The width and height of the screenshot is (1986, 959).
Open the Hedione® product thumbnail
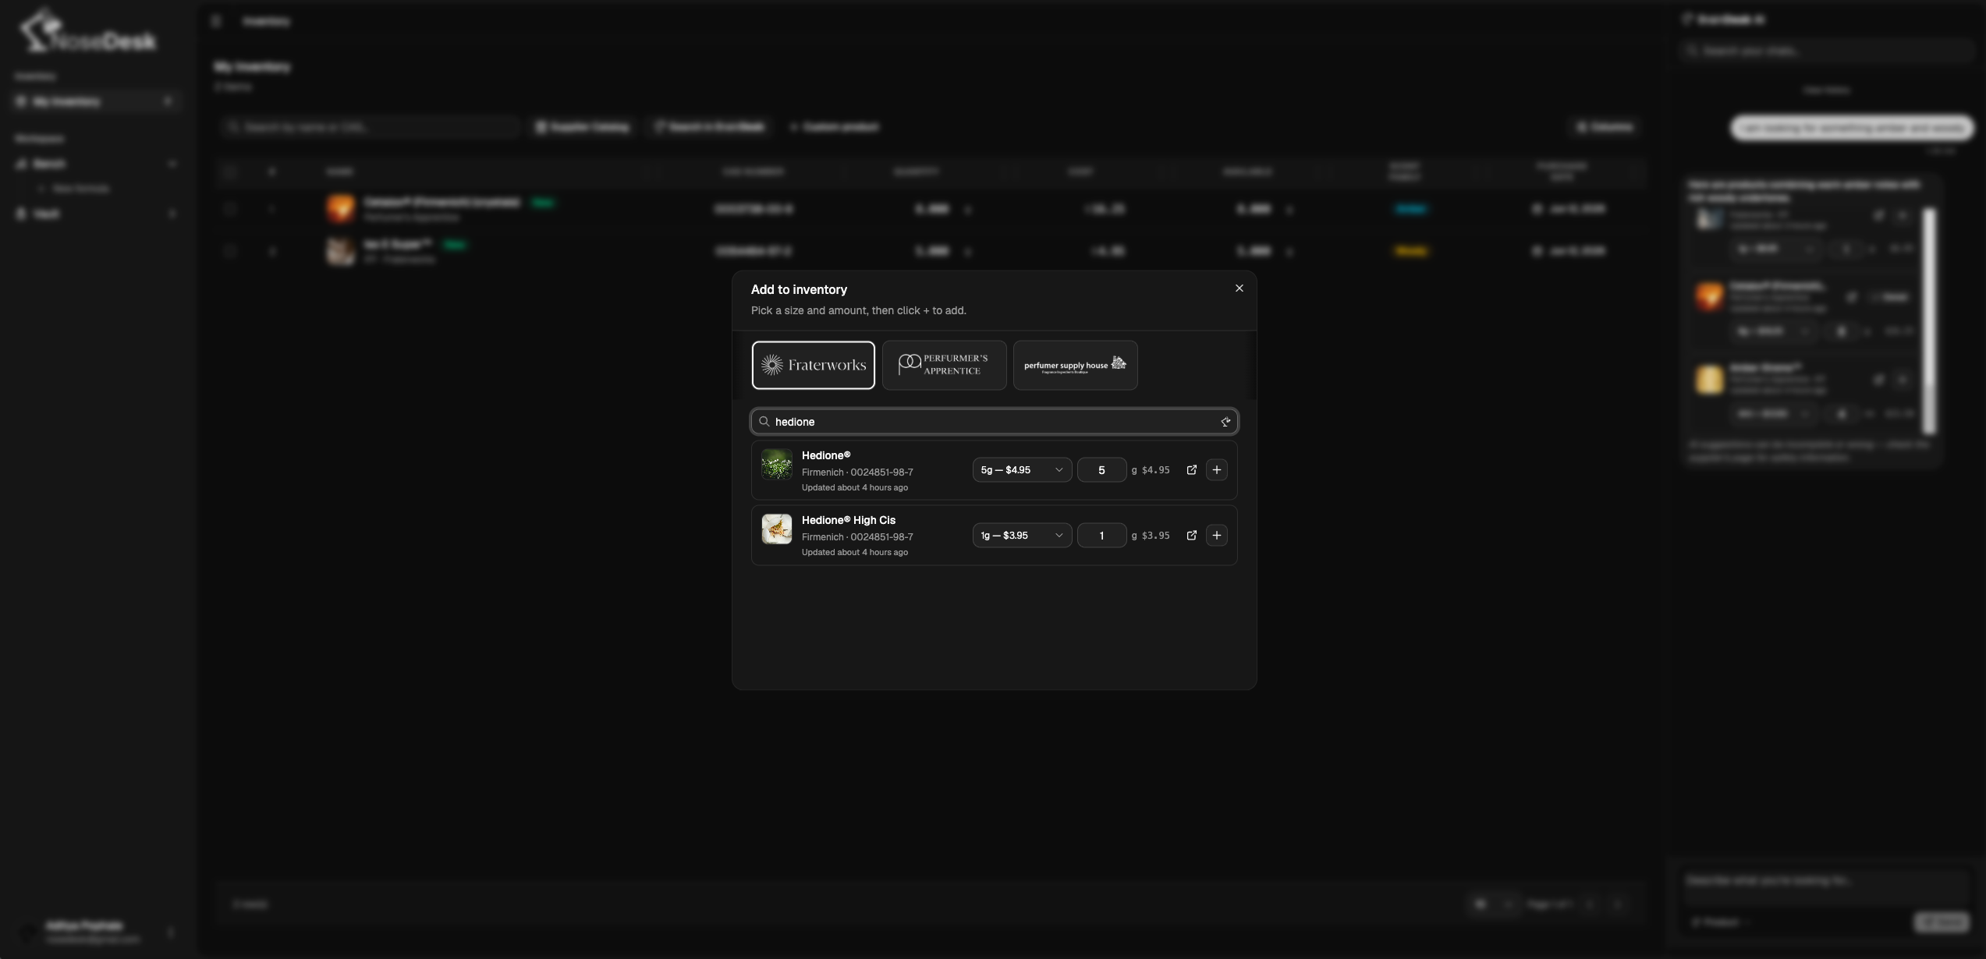[x=777, y=464]
